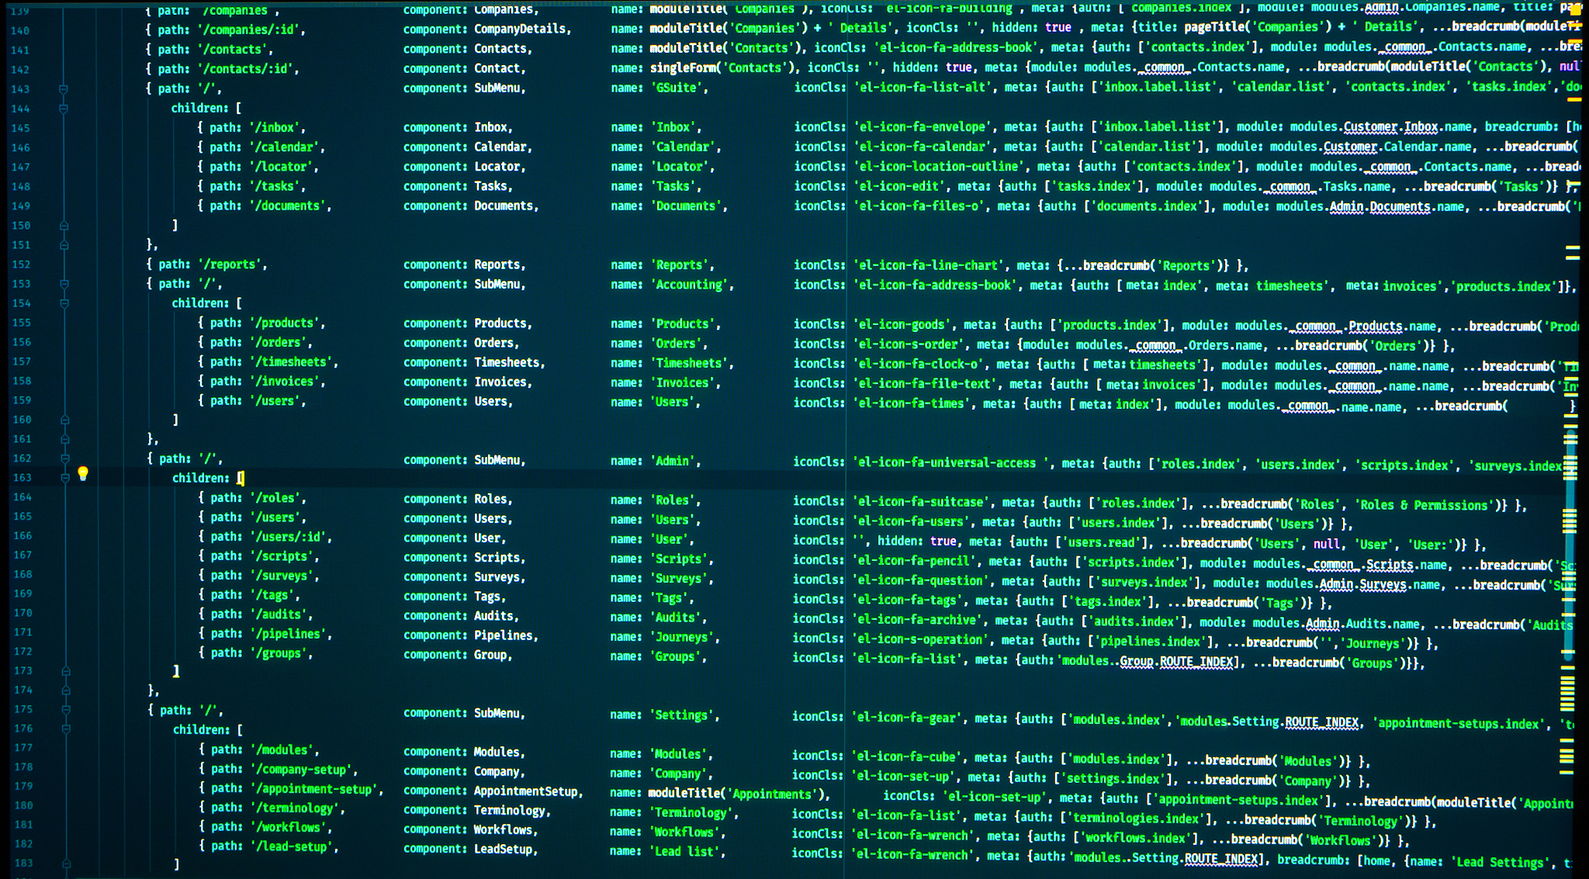
Task: Collapse the Admin block at line 162
Action: pyautogui.click(x=65, y=459)
